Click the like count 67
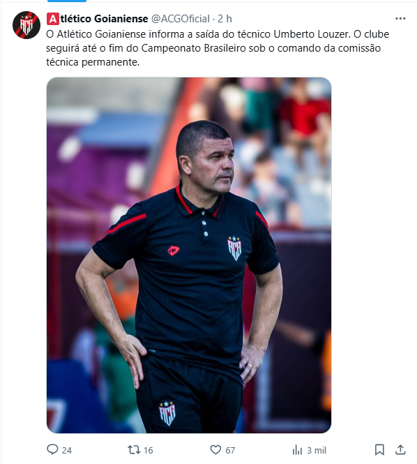This screenshot has width=417, height=464. click(x=230, y=450)
